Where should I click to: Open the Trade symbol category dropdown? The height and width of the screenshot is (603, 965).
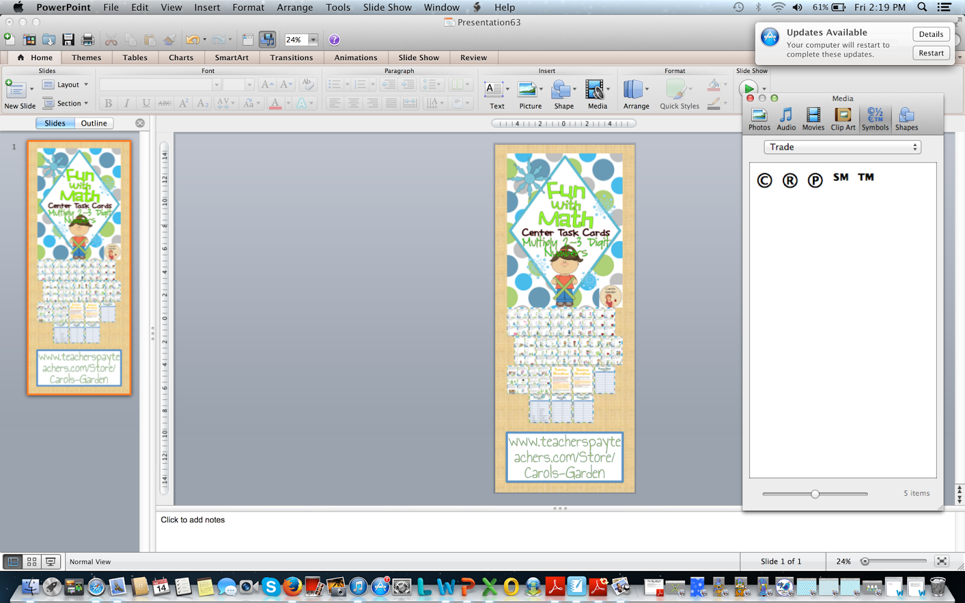[x=843, y=147]
